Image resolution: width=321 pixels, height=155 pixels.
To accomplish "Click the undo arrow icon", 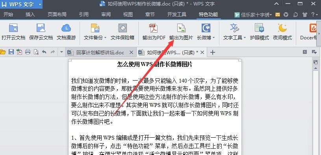I will (44, 52).
